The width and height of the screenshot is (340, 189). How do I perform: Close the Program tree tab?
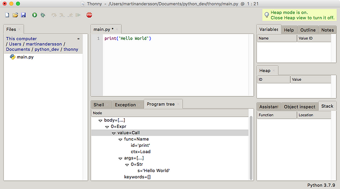pos(178,104)
